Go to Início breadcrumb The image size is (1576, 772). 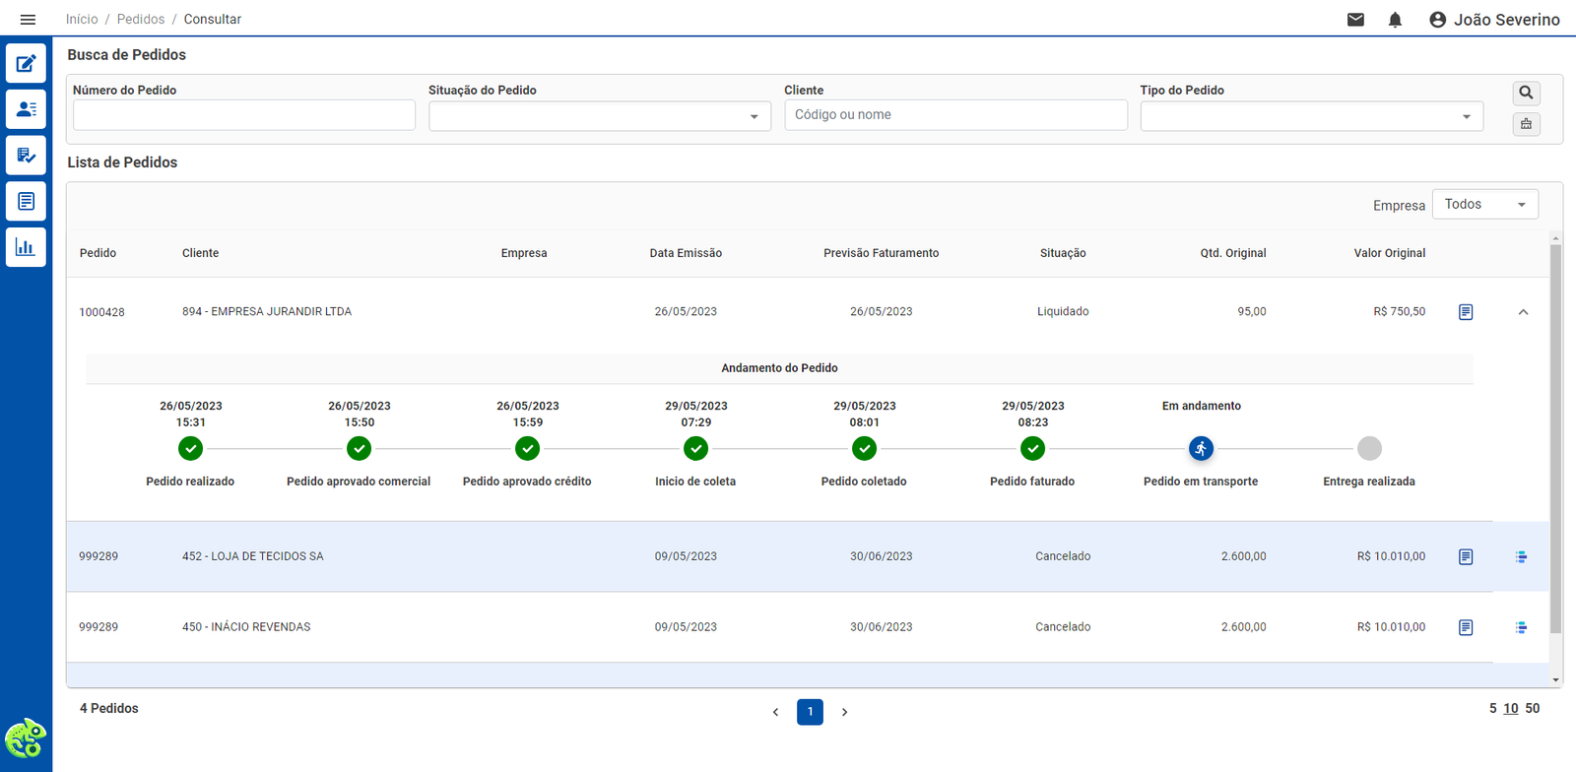pyautogui.click(x=82, y=20)
